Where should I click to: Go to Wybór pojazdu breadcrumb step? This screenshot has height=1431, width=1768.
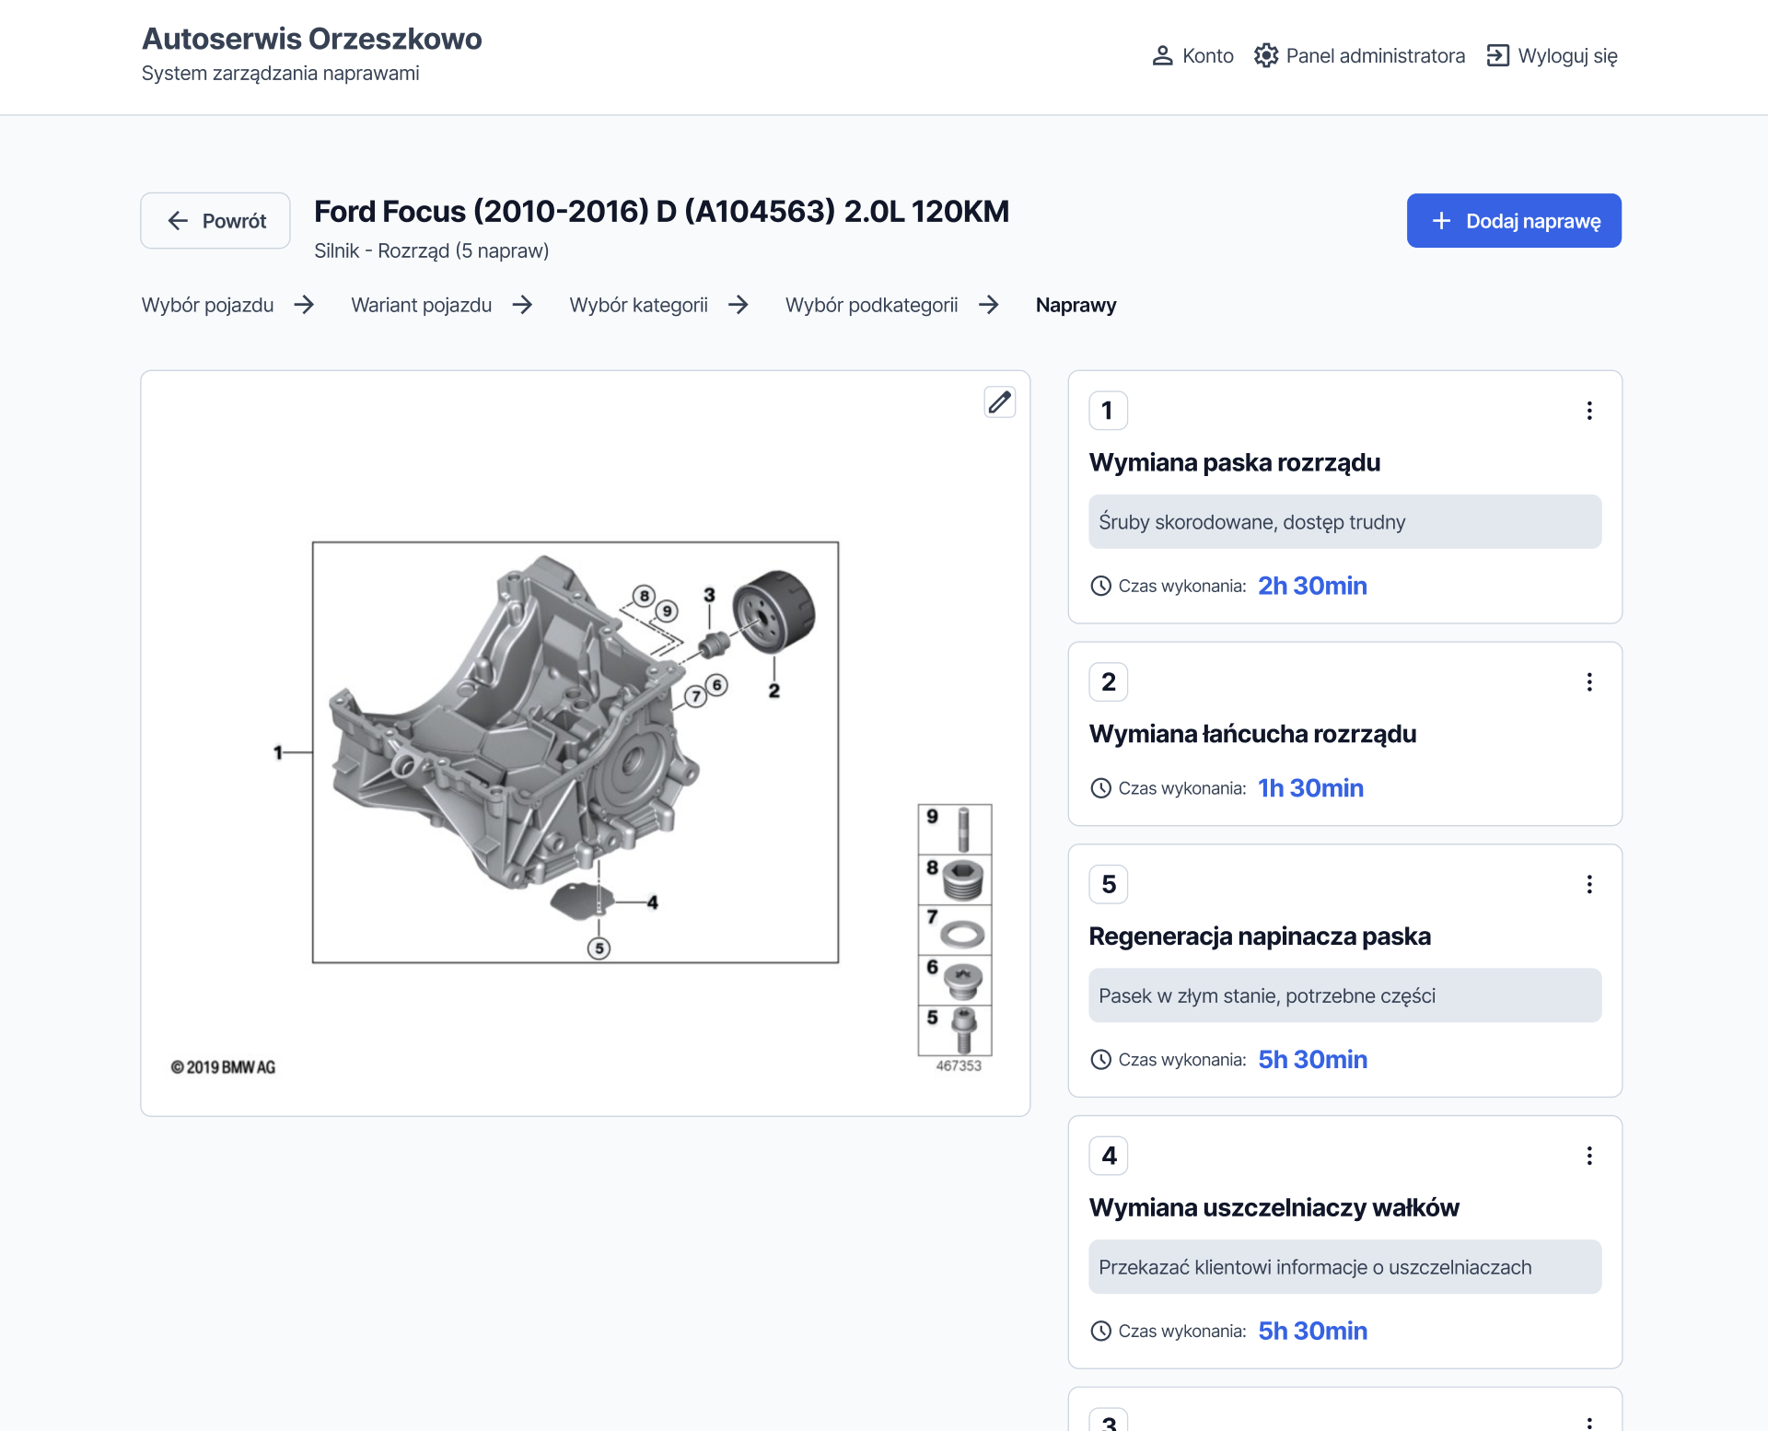(208, 305)
